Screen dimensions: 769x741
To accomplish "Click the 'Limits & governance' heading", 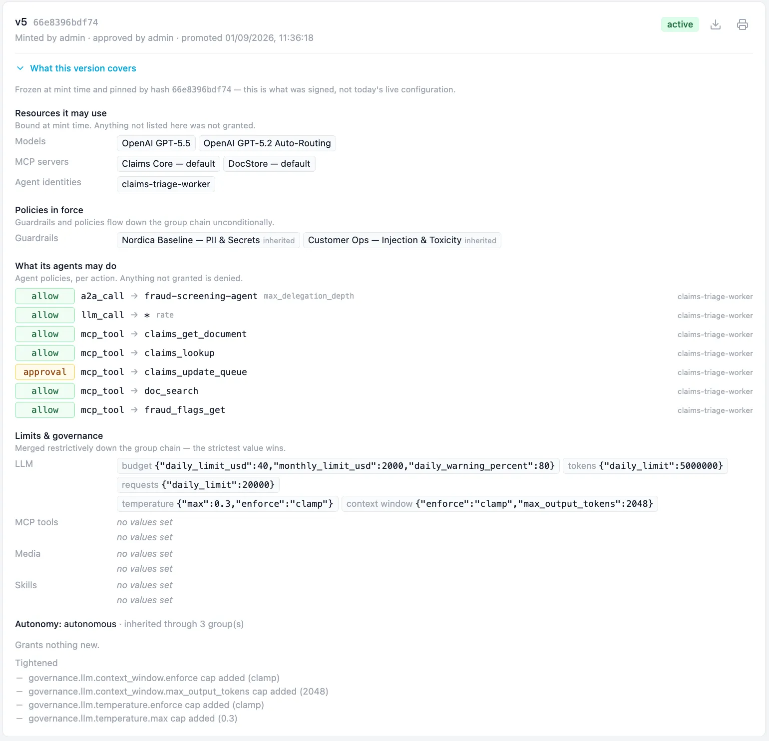I will (59, 436).
